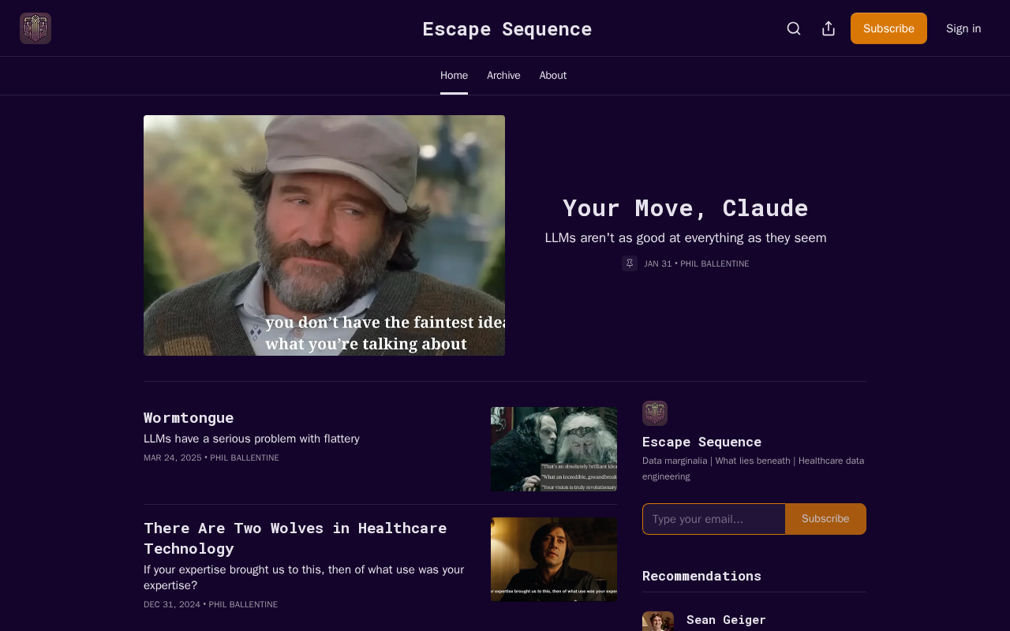The width and height of the screenshot is (1010, 631).
Task: Click into the email input field
Action: click(x=714, y=519)
